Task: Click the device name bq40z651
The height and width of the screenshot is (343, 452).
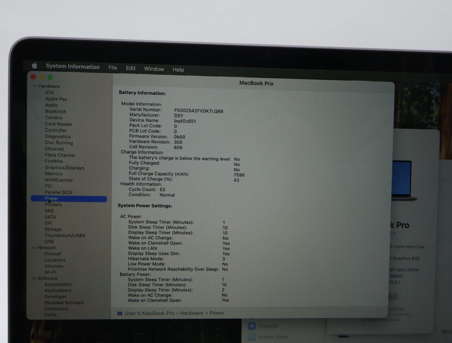Action: point(185,121)
